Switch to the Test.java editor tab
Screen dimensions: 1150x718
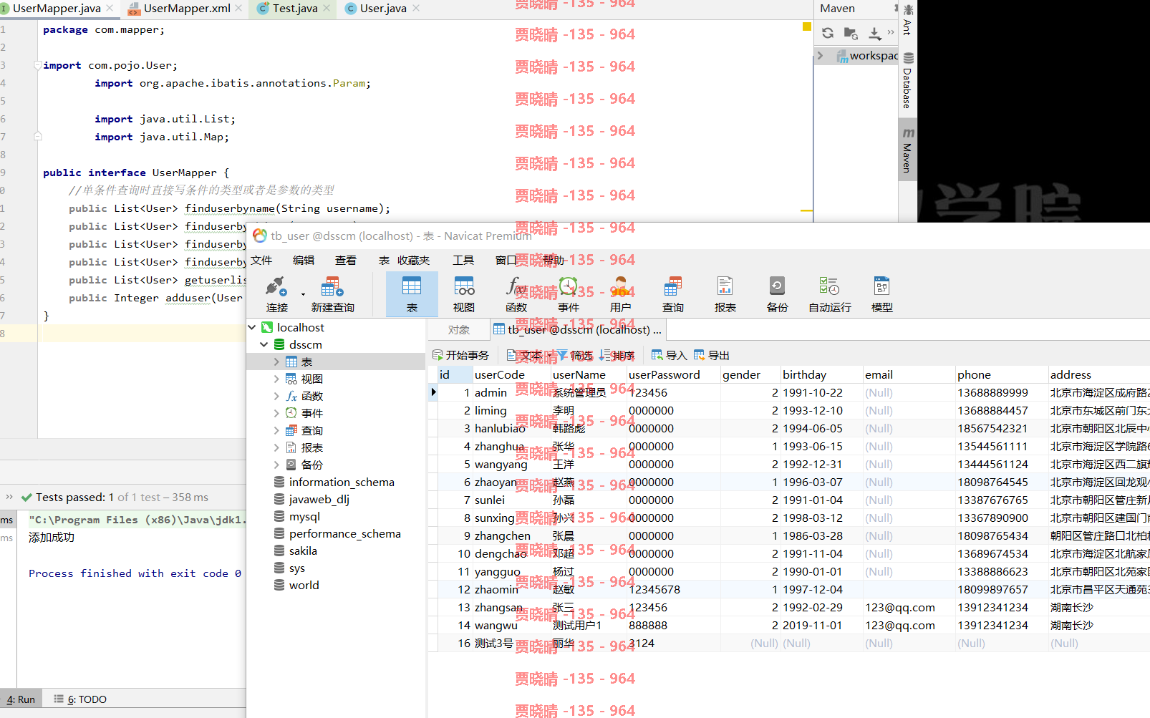point(294,9)
